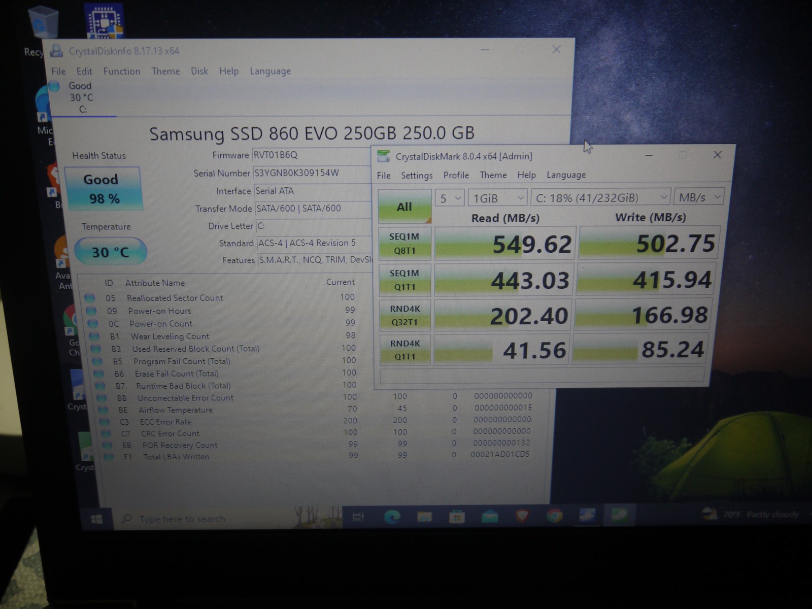Image resolution: width=812 pixels, height=609 pixels.
Task: Click the Good 98 % health status button
Action: pyautogui.click(x=103, y=188)
